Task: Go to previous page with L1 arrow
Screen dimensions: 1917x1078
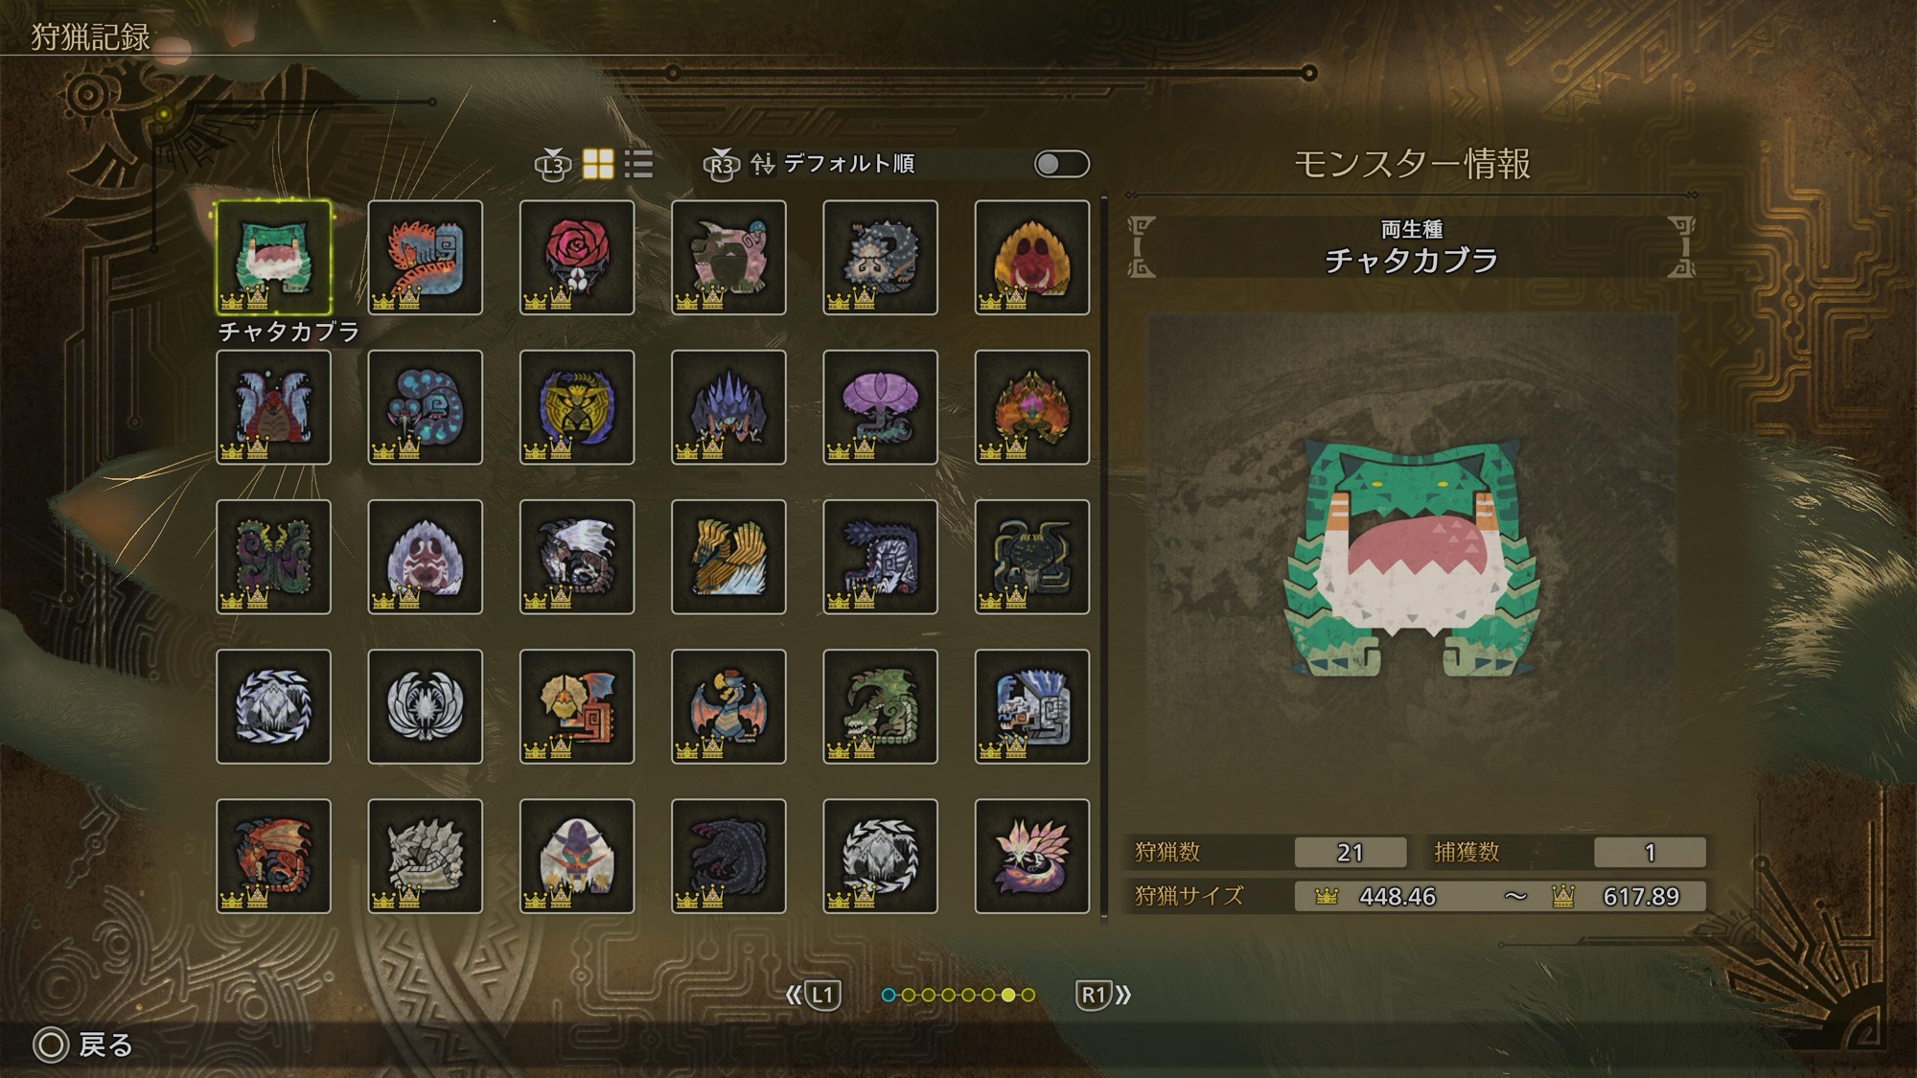Action: coord(813,995)
